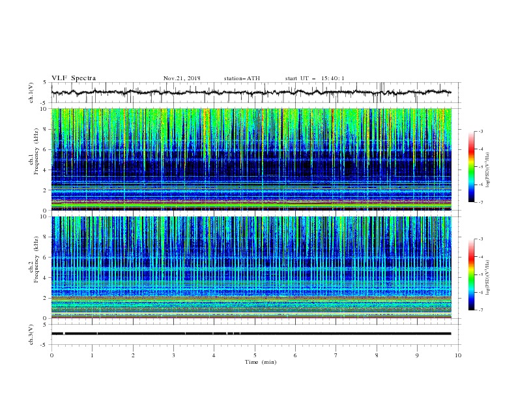516x399 pixels.
Task: Click the "10" kHz tick on ch.1 spectrogram
Action: pyautogui.click(x=45, y=109)
